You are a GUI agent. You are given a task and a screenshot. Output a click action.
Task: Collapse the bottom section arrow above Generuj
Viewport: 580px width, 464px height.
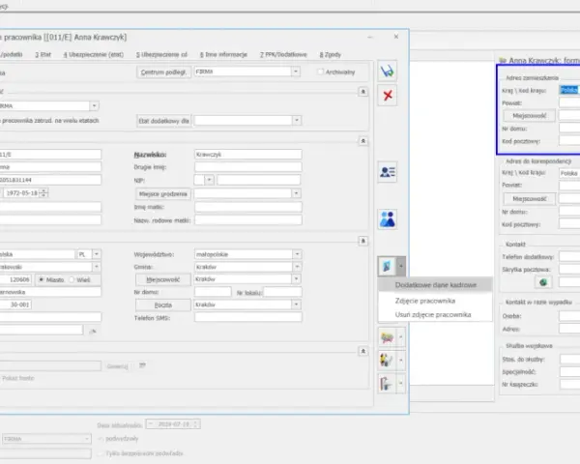pos(362,351)
